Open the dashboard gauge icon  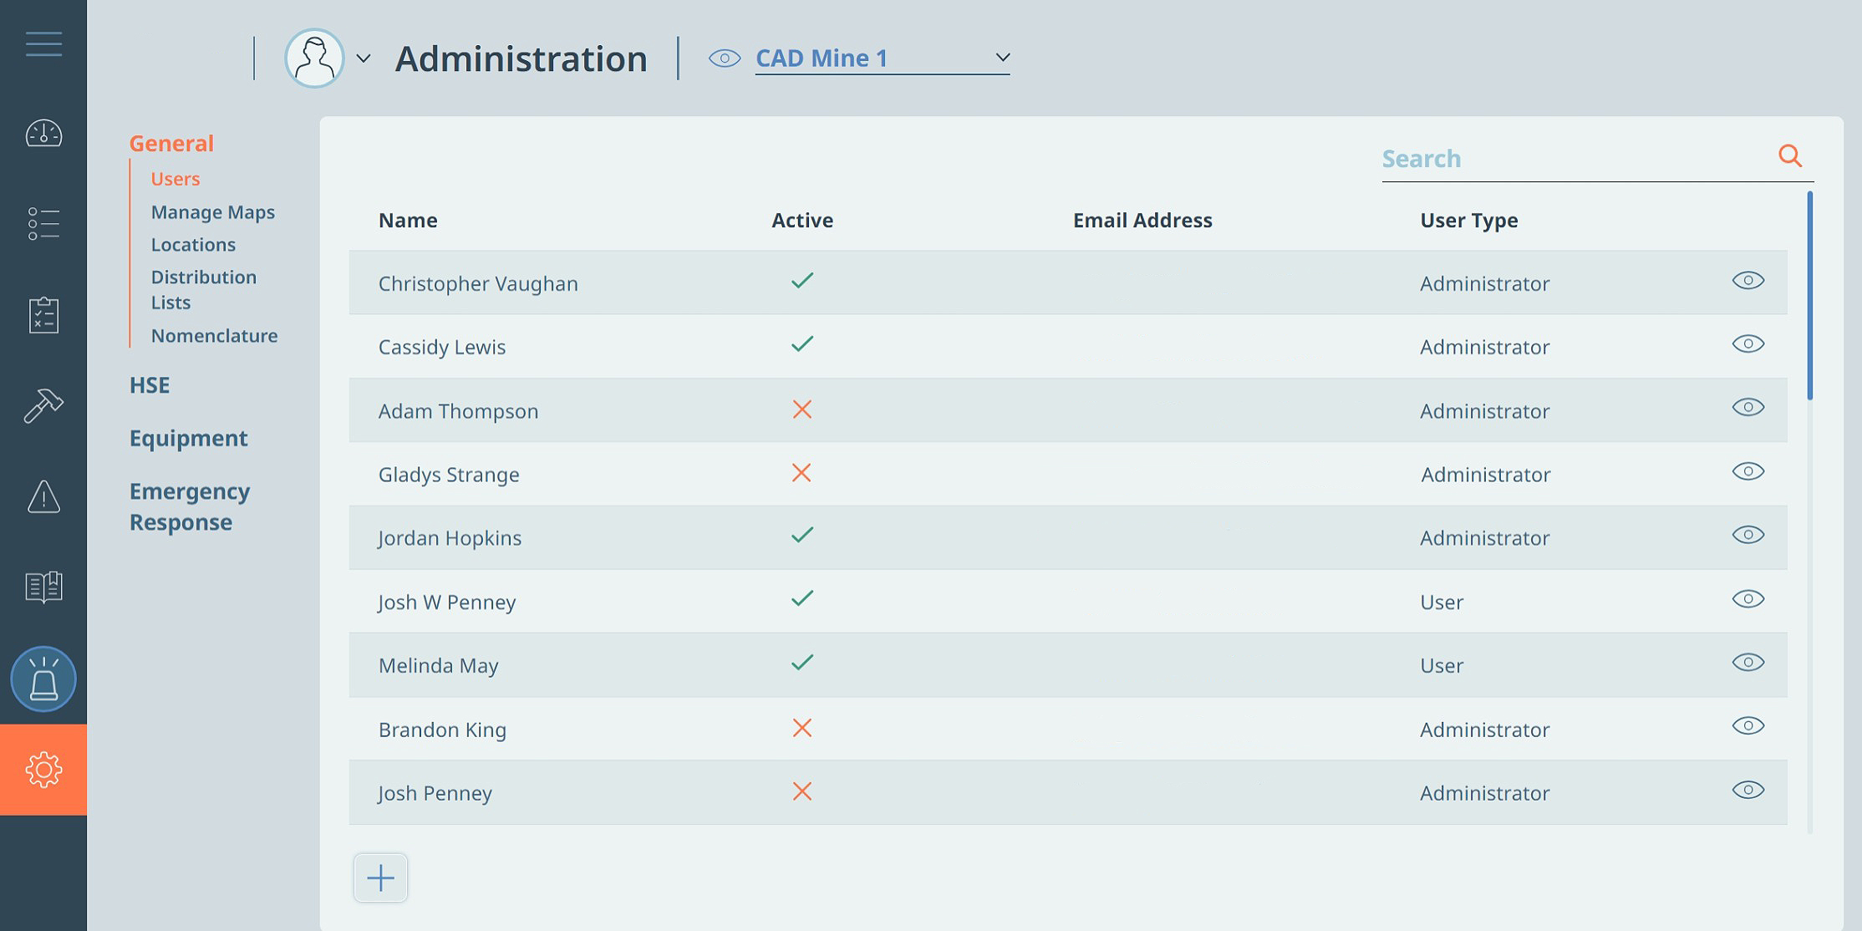pyautogui.click(x=43, y=134)
